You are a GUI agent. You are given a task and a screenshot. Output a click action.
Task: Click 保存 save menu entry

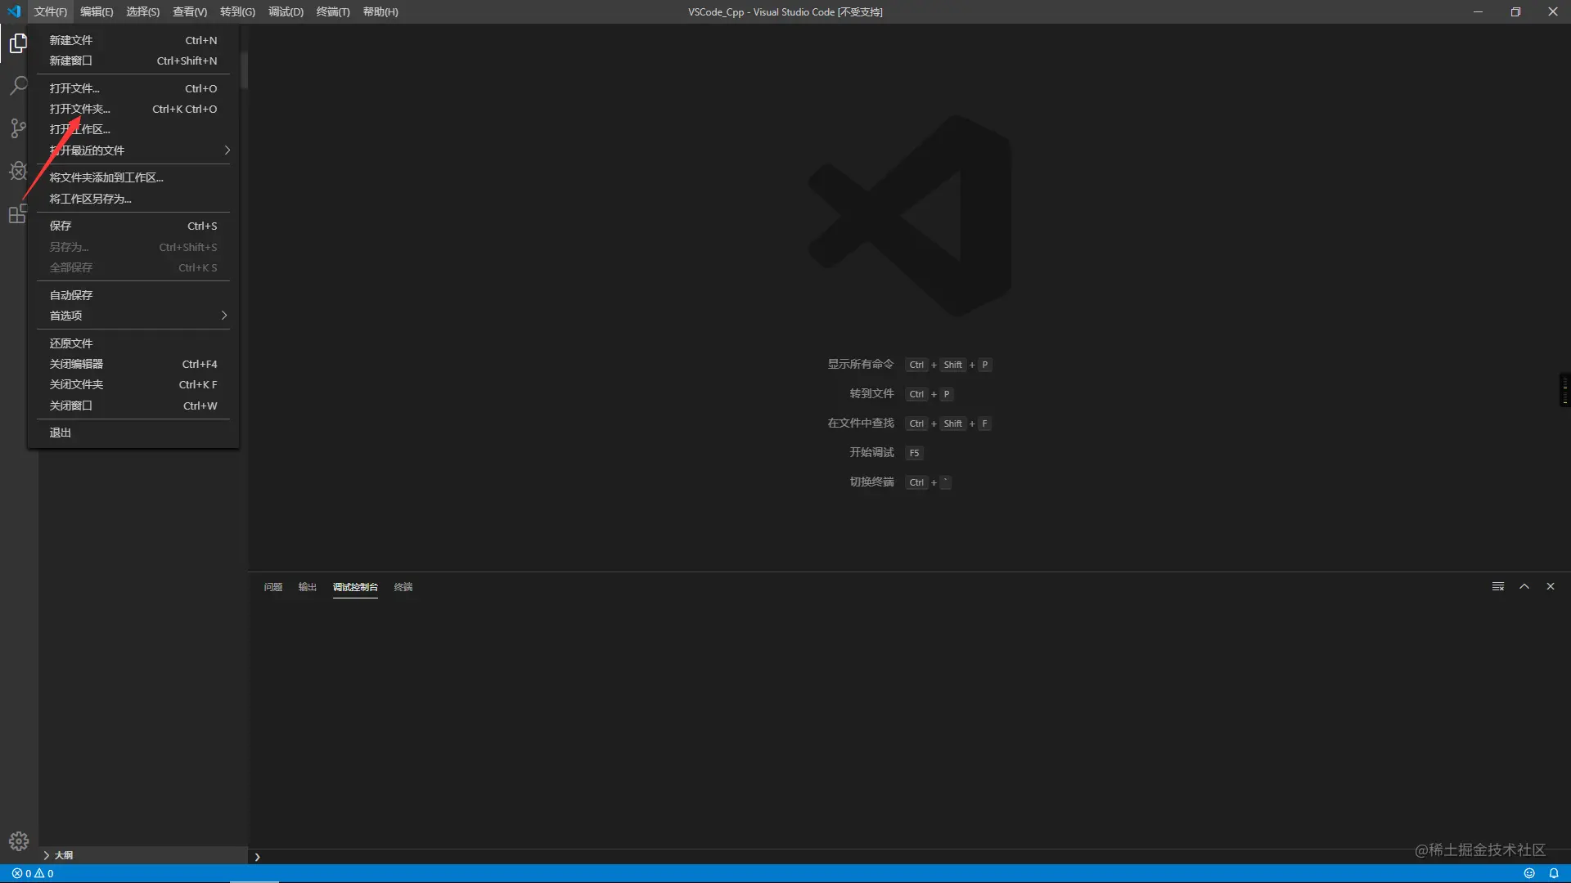[x=133, y=226]
